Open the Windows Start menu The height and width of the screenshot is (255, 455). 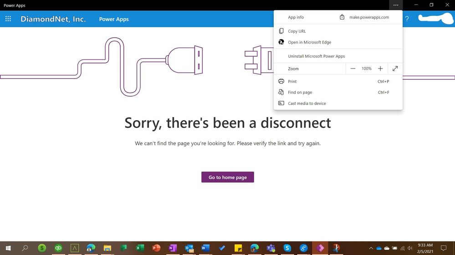click(8, 248)
